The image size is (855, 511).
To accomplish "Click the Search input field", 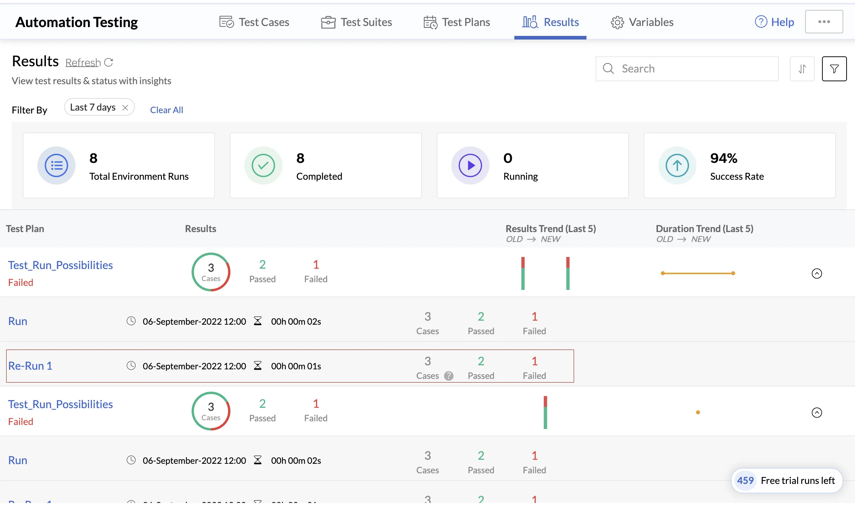I will pyautogui.click(x=687, y=69).
